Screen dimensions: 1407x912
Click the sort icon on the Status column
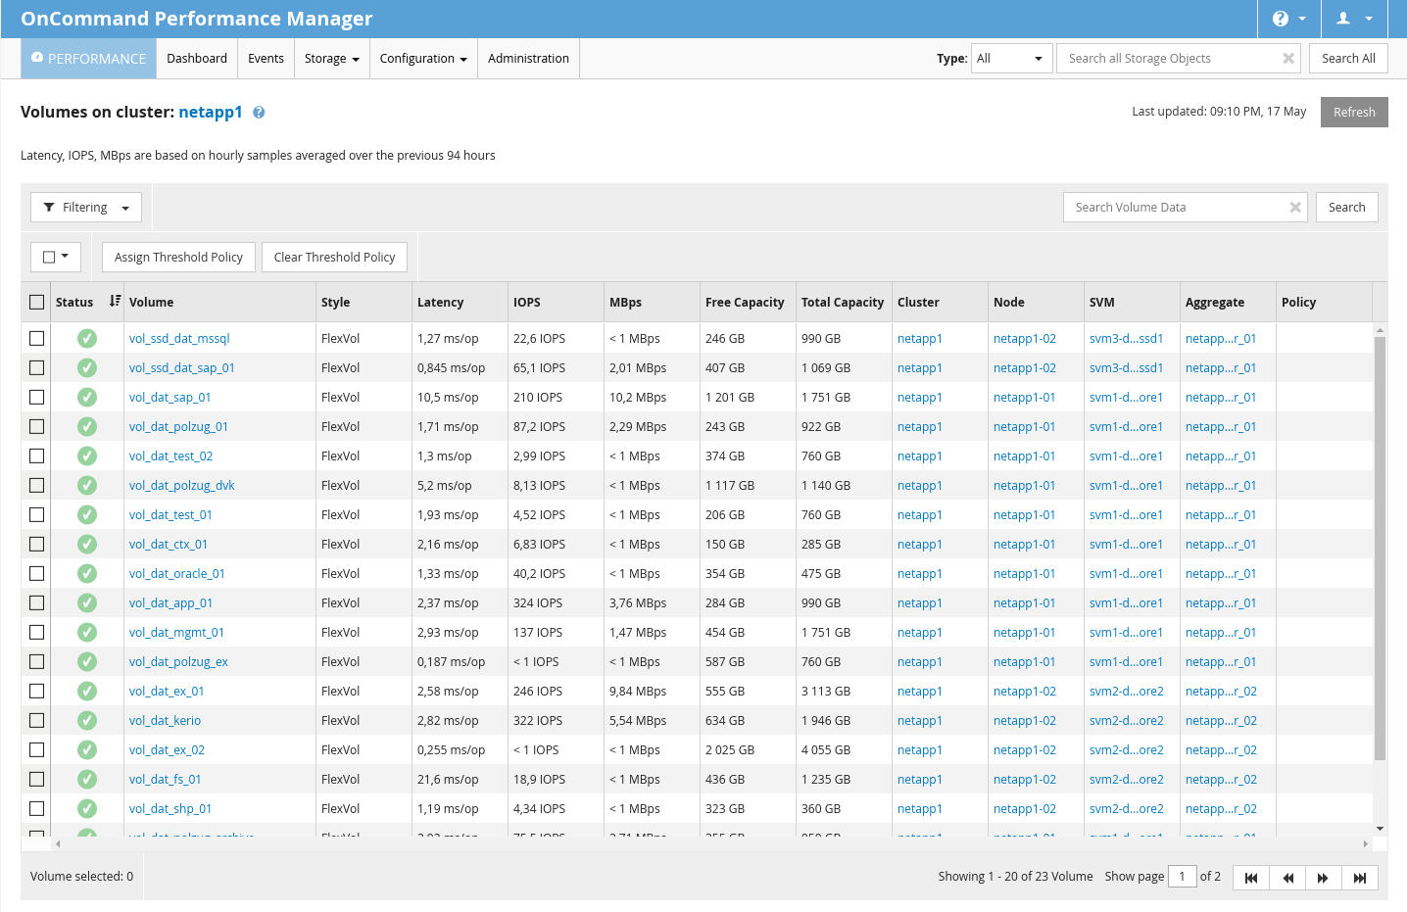click(115, 302)
